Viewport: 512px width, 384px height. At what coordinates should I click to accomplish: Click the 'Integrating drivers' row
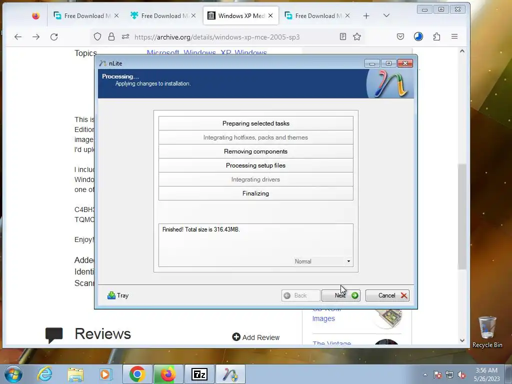tap(255, 179)
